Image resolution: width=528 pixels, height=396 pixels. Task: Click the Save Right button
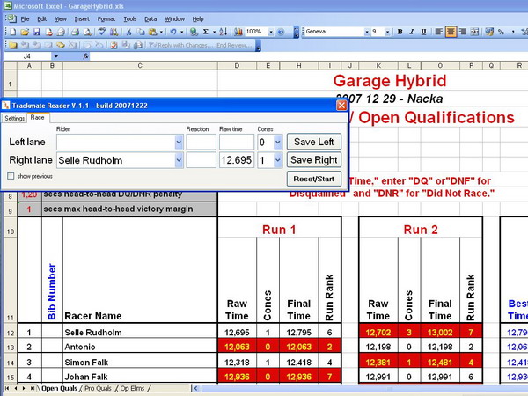(x=314, y=159)
